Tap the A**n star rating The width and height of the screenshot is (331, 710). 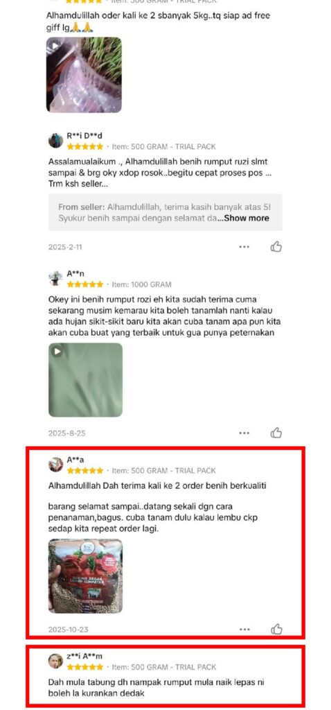tap(85, 284)
